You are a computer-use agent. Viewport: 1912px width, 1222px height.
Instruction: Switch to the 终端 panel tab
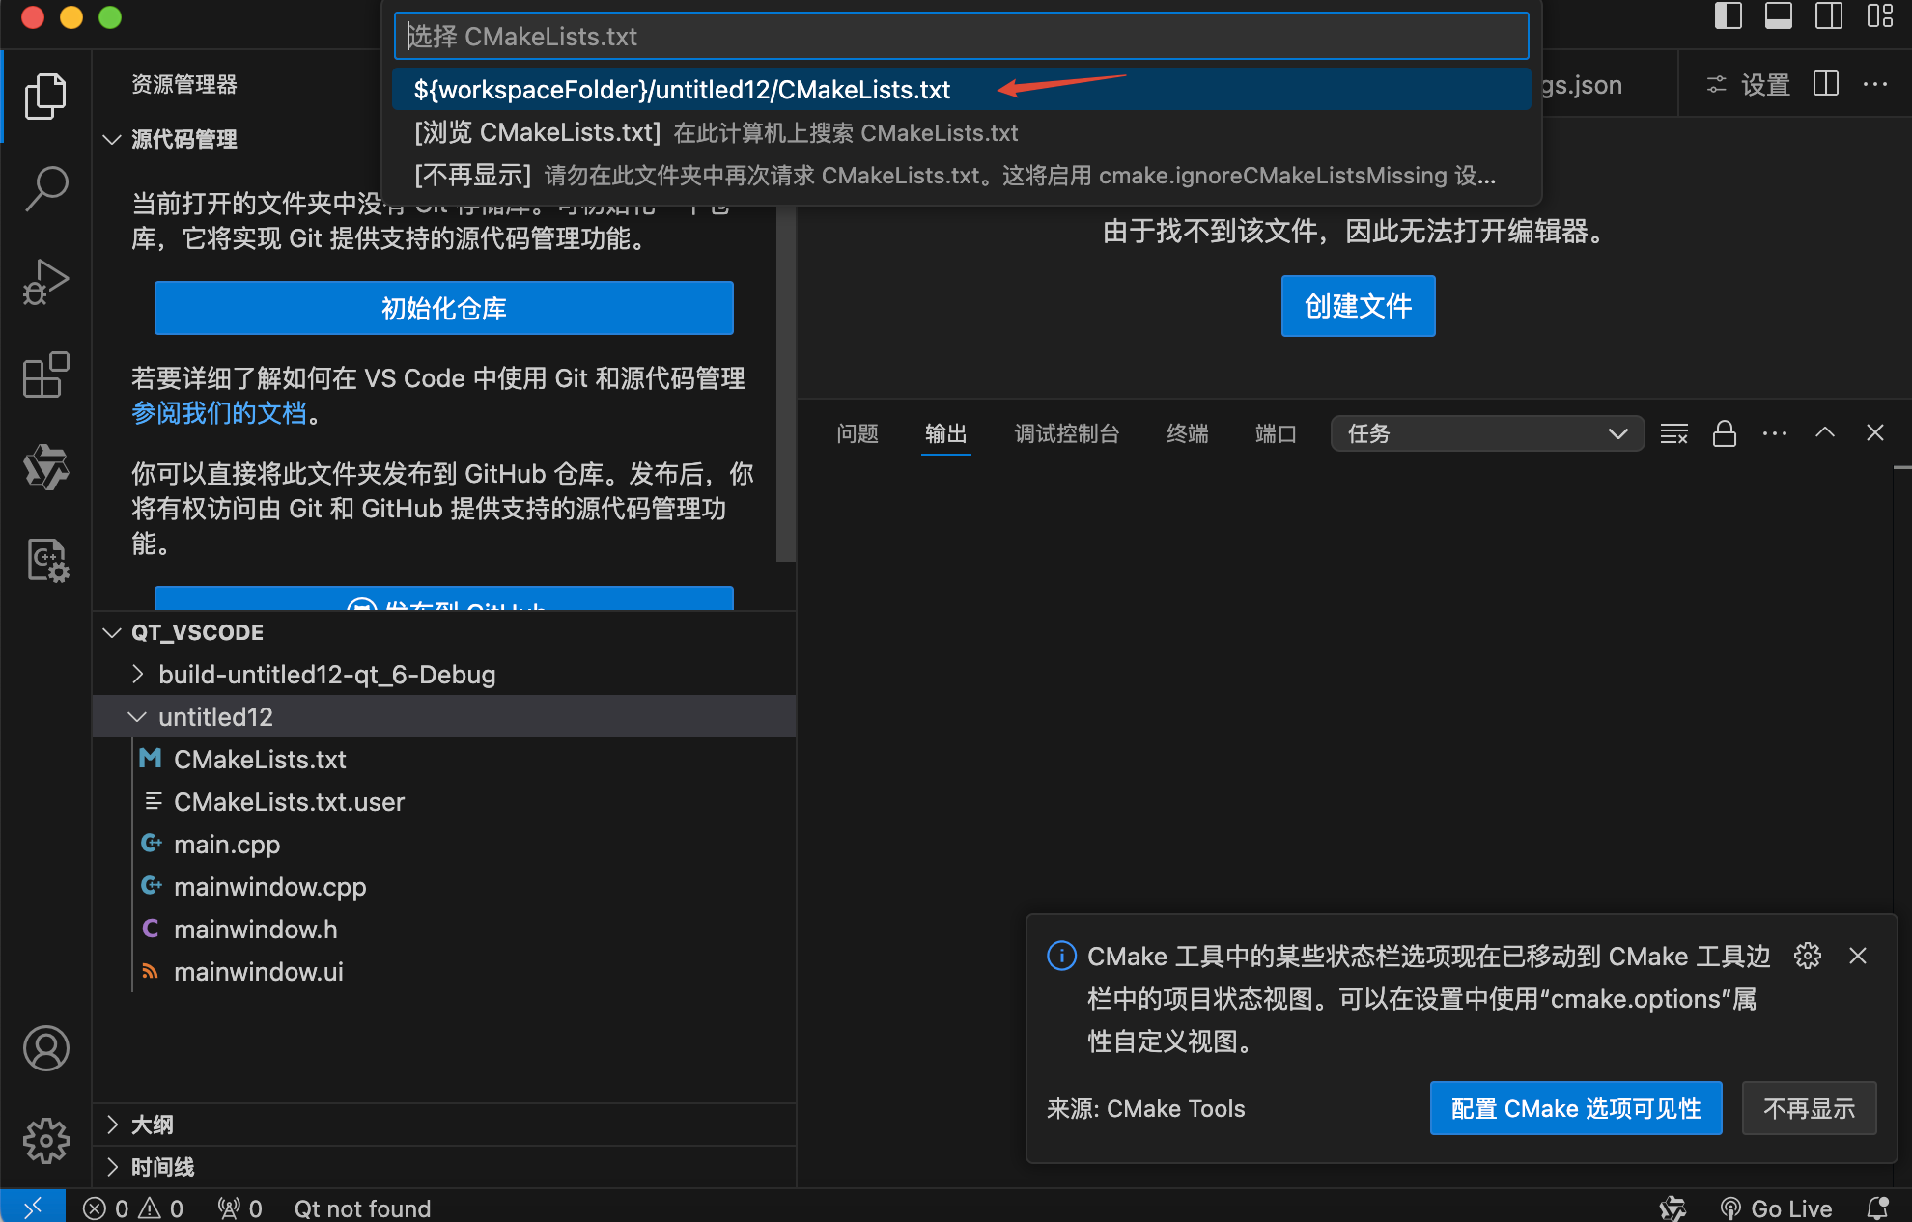pyautogui.click(x=1187, y=433)
